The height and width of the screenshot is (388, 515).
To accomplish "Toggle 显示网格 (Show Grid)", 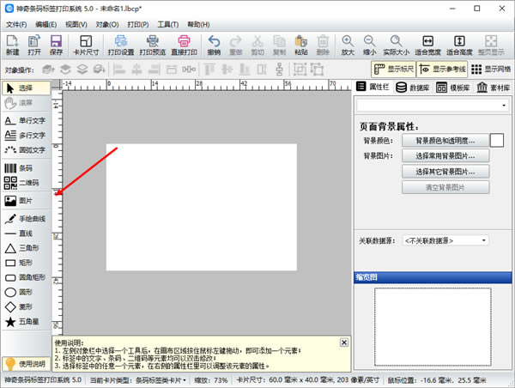I will [x=493, y=69].
